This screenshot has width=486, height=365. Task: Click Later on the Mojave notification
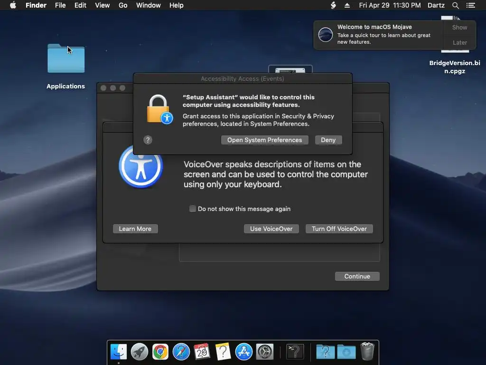[x=459, y=42]
